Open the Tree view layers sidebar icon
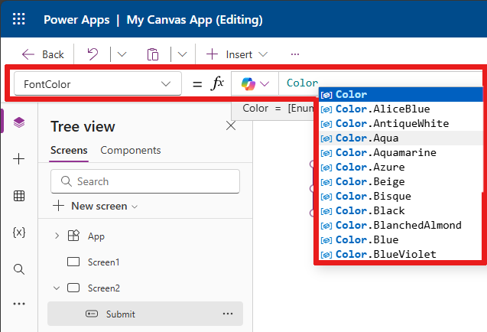 19,122
